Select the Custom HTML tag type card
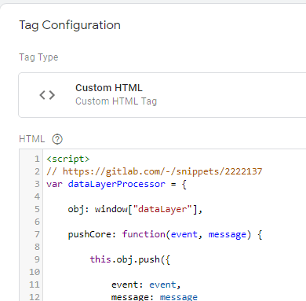 point(162,95)
